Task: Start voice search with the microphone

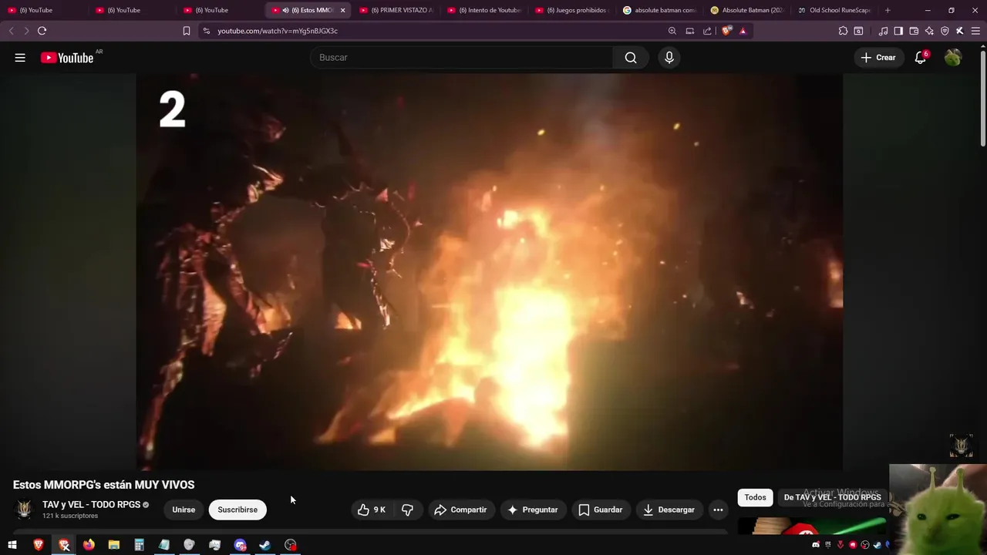Action: 669,58
